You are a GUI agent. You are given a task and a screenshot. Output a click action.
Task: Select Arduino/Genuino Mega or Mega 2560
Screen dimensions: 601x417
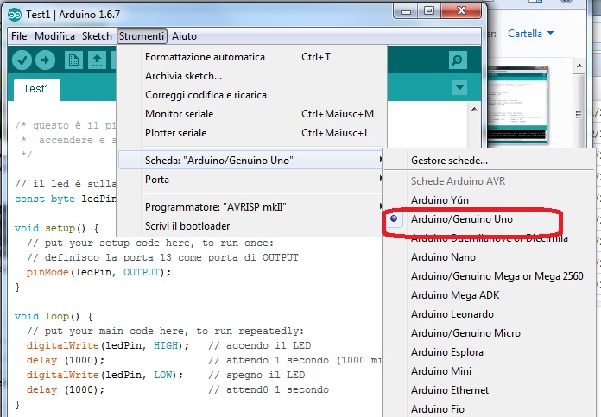click(490, 276)
